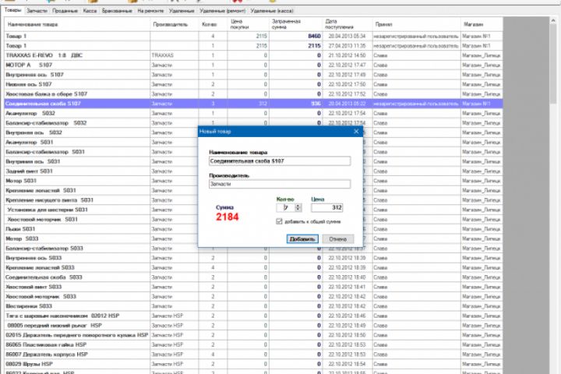Viewport: 561px width, 374px height.
Task: Select the highlighted Соединительная скоба S107 row
Action: 253,104
